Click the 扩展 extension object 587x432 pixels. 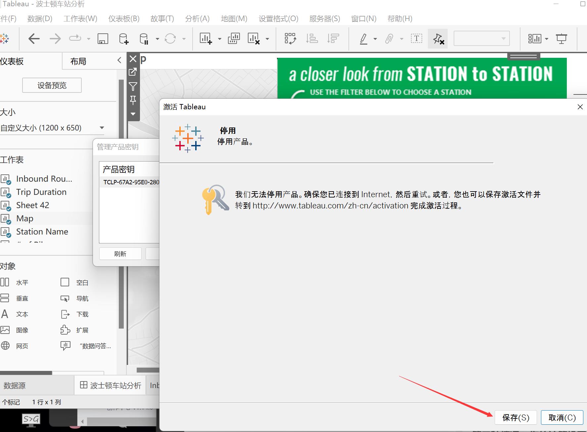coord(74,330)
